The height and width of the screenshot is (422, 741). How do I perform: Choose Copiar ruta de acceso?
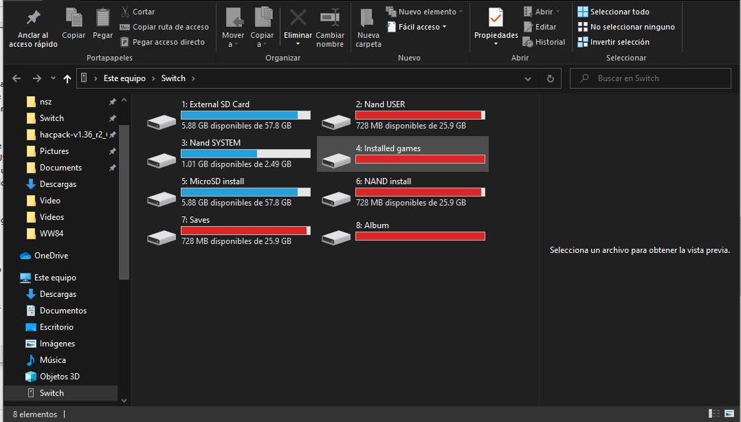pyautogui.click(x=164, y=27)
